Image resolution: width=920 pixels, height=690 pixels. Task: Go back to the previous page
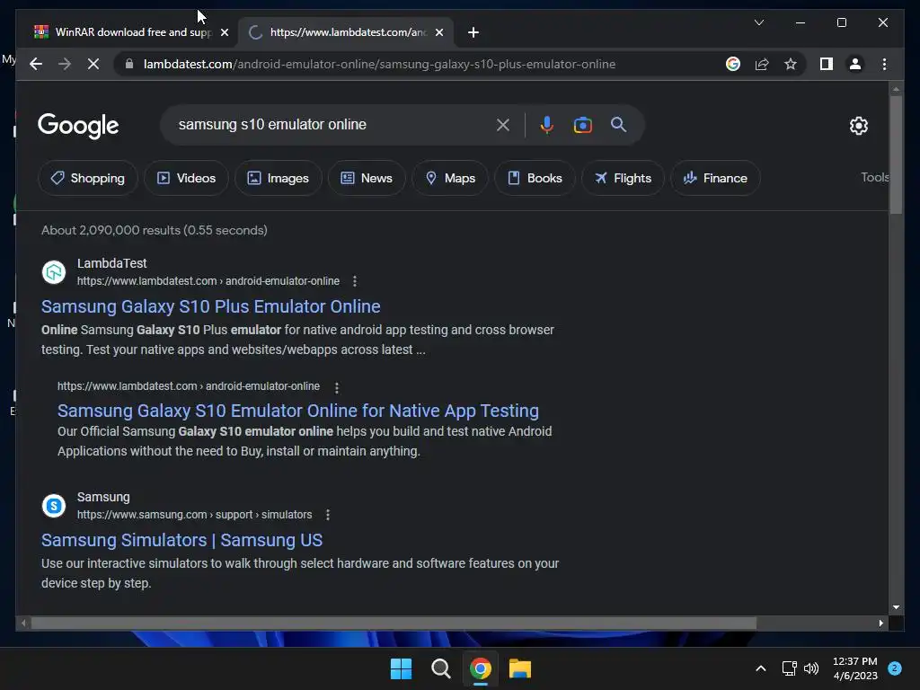[36, 64]
